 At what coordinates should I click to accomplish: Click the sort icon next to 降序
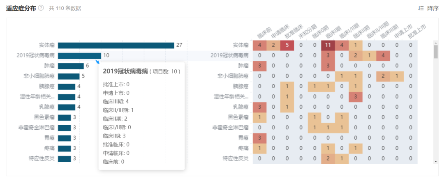[421, 8]
